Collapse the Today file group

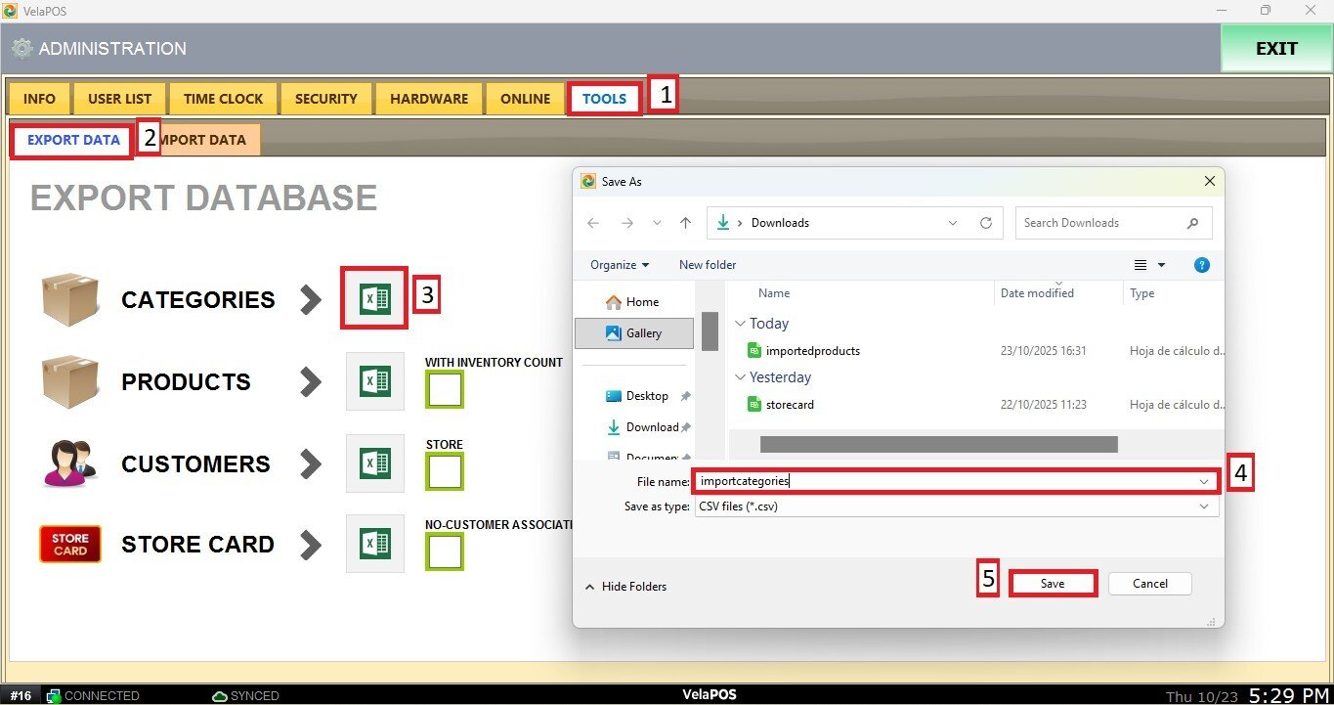[x=741, y=324]
